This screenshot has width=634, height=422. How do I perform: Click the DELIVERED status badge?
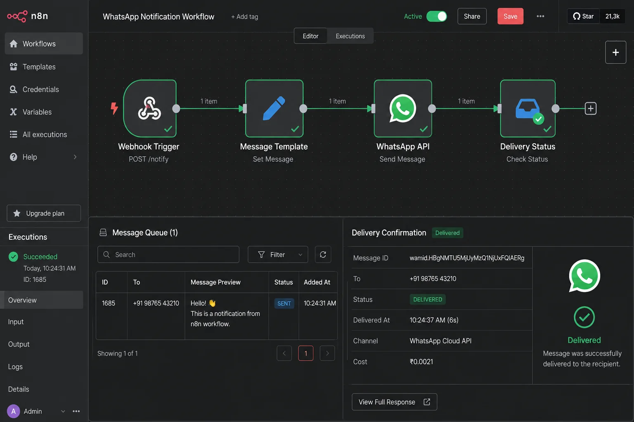(x=428, y=300)
